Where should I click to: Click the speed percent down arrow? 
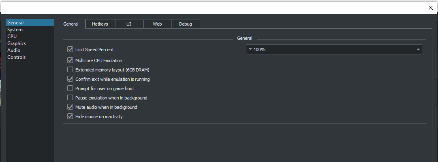(250, 50)
